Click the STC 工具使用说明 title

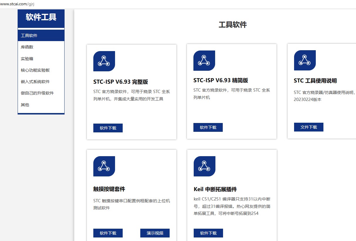tap(315, 81)
